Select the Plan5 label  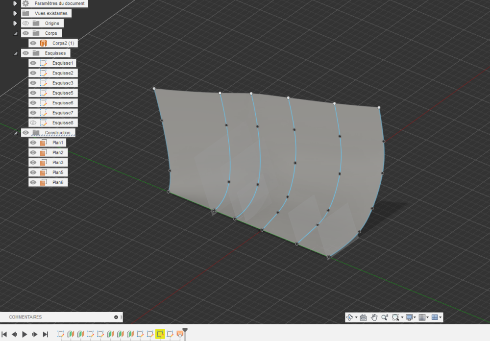coord(58,172)
